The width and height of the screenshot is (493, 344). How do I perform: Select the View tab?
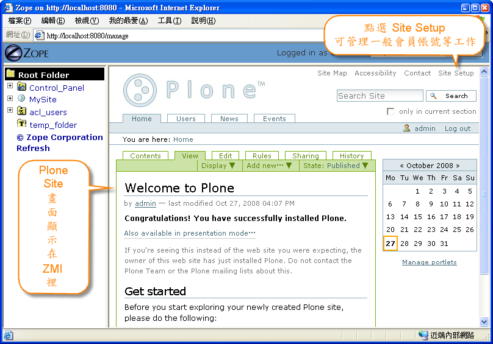point(190,156)
